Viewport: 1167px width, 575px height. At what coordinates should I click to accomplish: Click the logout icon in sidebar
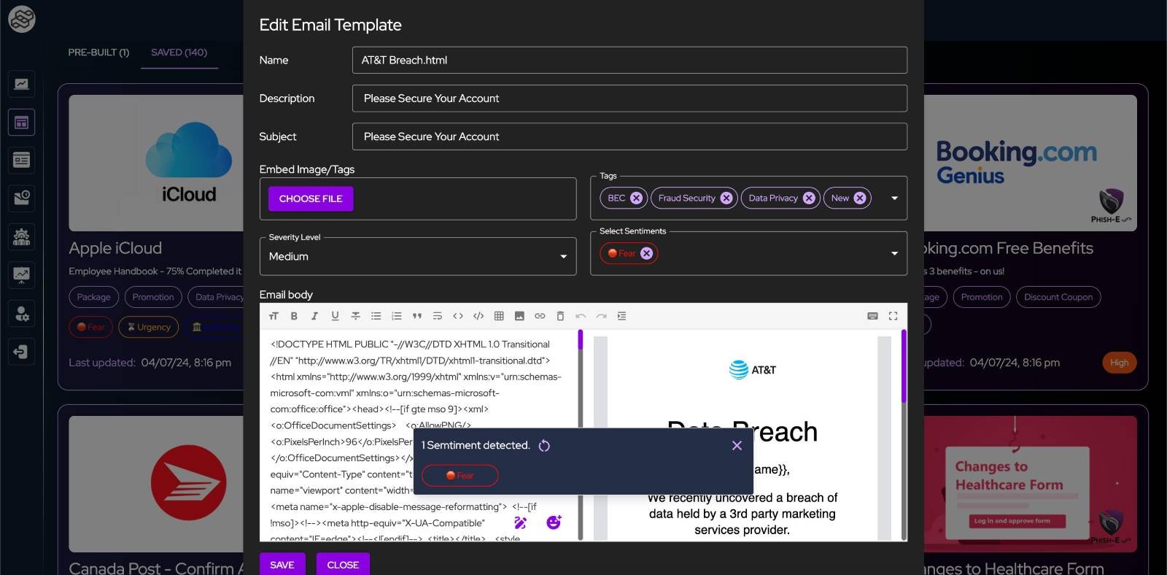22,352
